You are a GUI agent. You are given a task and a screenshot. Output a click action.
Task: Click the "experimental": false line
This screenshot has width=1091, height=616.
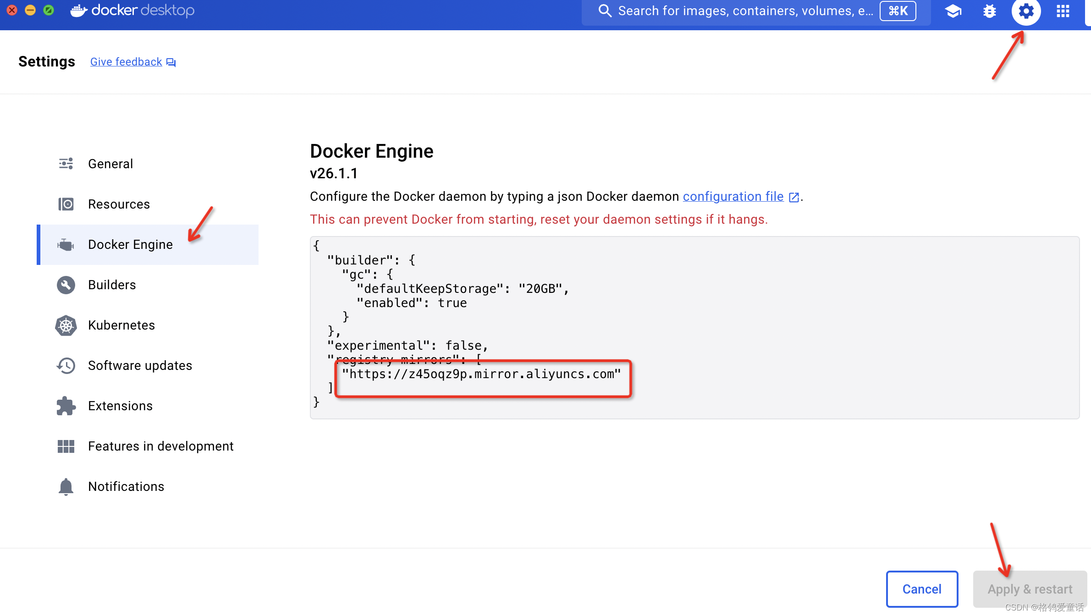coord(408,346)
